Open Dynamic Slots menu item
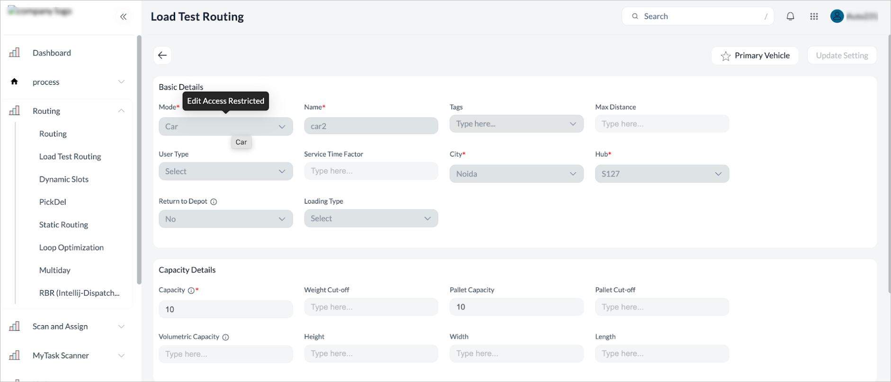 pos(64,179)
